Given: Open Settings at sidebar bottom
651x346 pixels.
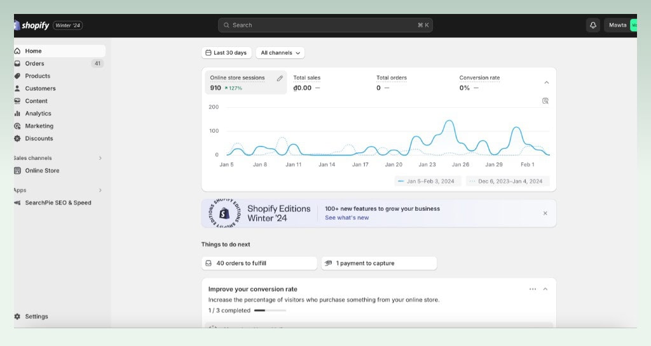Looking at the screenshot, I should [60, 316].
